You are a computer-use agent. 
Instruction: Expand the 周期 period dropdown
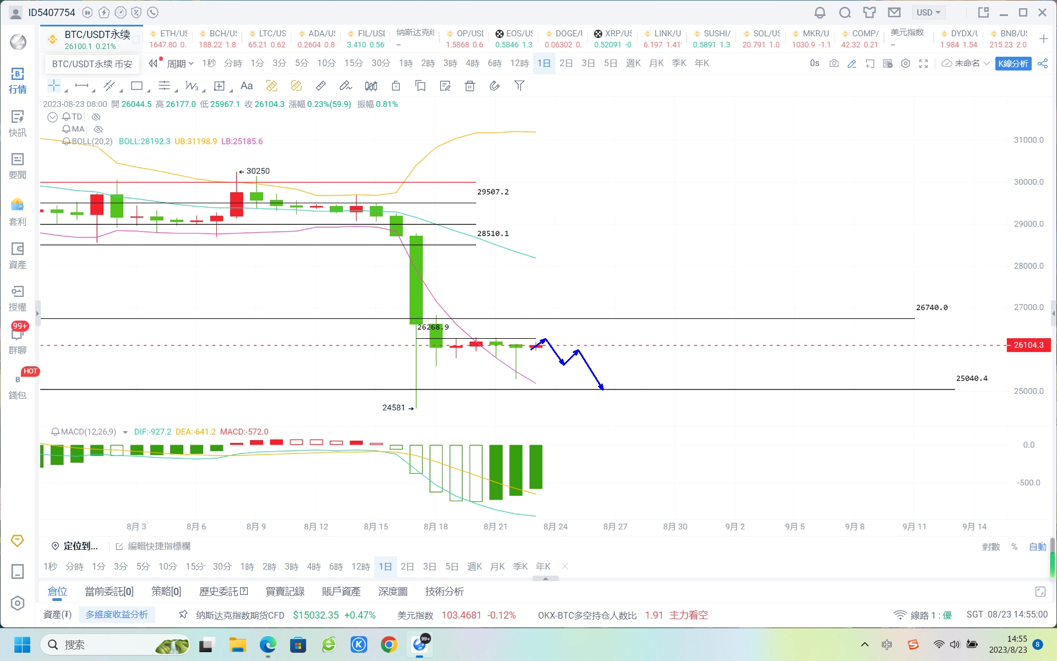(179, 63)
